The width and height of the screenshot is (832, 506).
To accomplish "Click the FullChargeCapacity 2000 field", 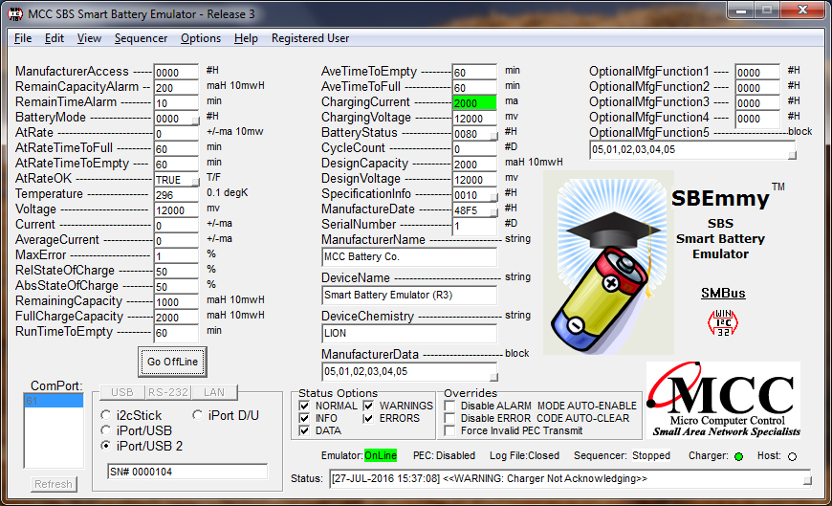I will 176,318.
